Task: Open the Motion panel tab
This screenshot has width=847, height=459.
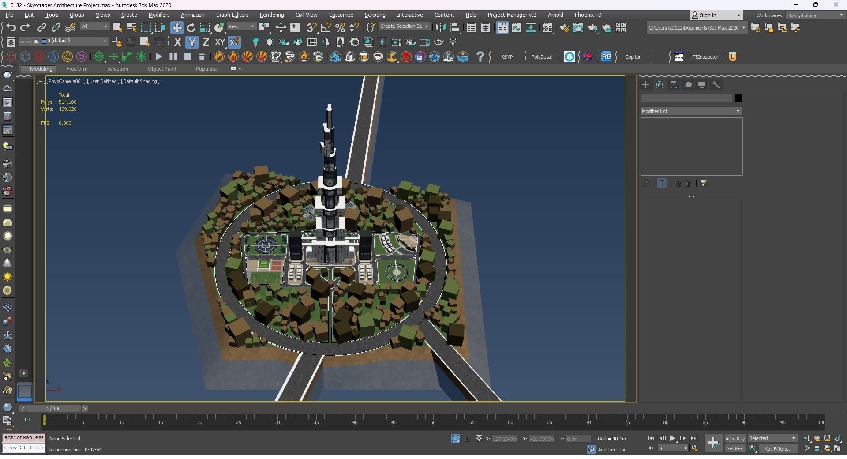Action: click(688, 85)
